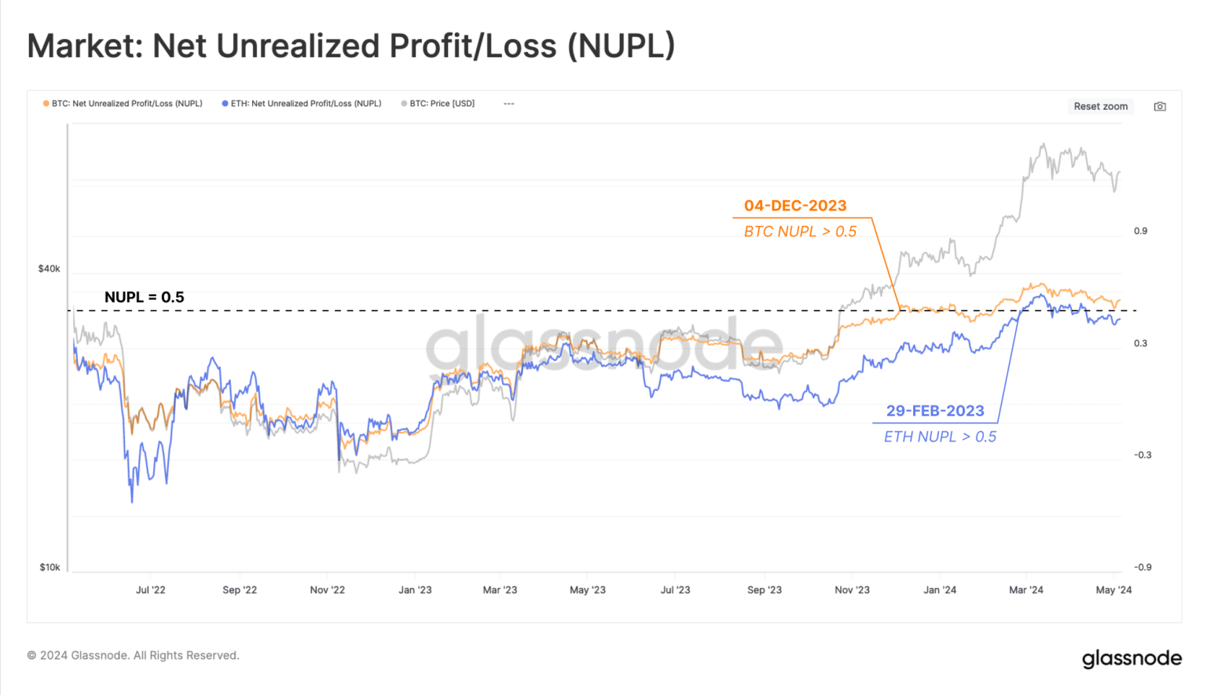Click the glassnode watermark in chart center

click(x=603, y=344)
